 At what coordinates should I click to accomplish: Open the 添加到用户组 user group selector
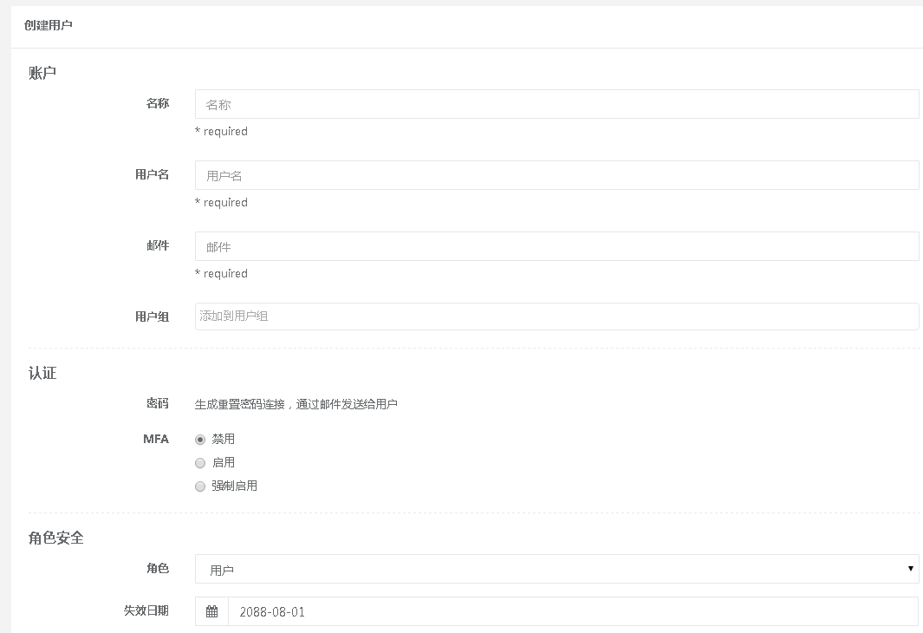click(557, 316)
